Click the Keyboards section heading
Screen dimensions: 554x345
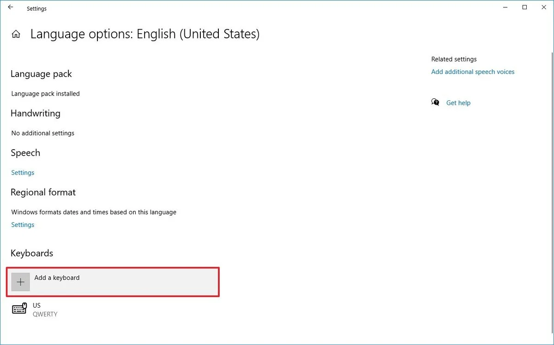click(x=32, y=253)
